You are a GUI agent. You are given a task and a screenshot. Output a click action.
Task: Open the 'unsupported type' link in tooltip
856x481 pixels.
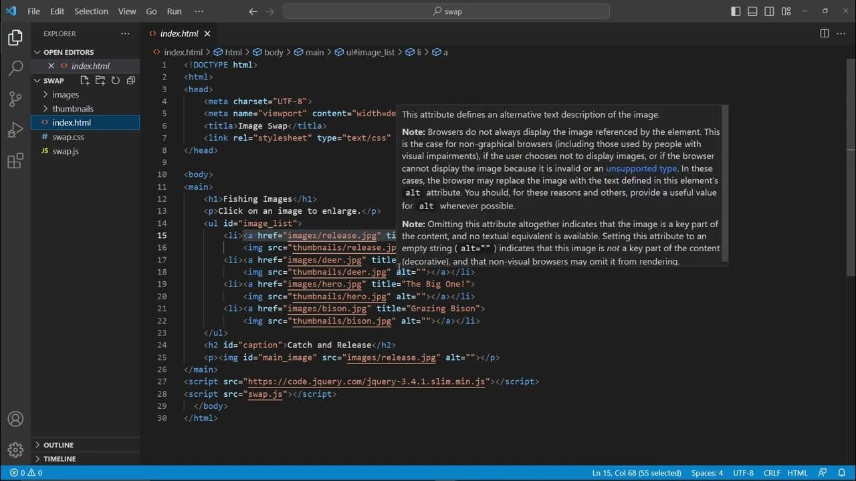click(641, 168)
